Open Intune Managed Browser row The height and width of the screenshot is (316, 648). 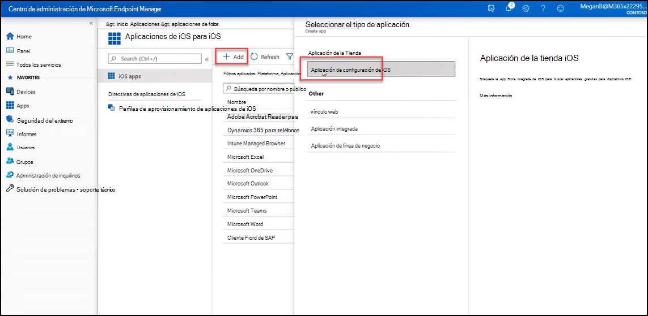point(260,144)
